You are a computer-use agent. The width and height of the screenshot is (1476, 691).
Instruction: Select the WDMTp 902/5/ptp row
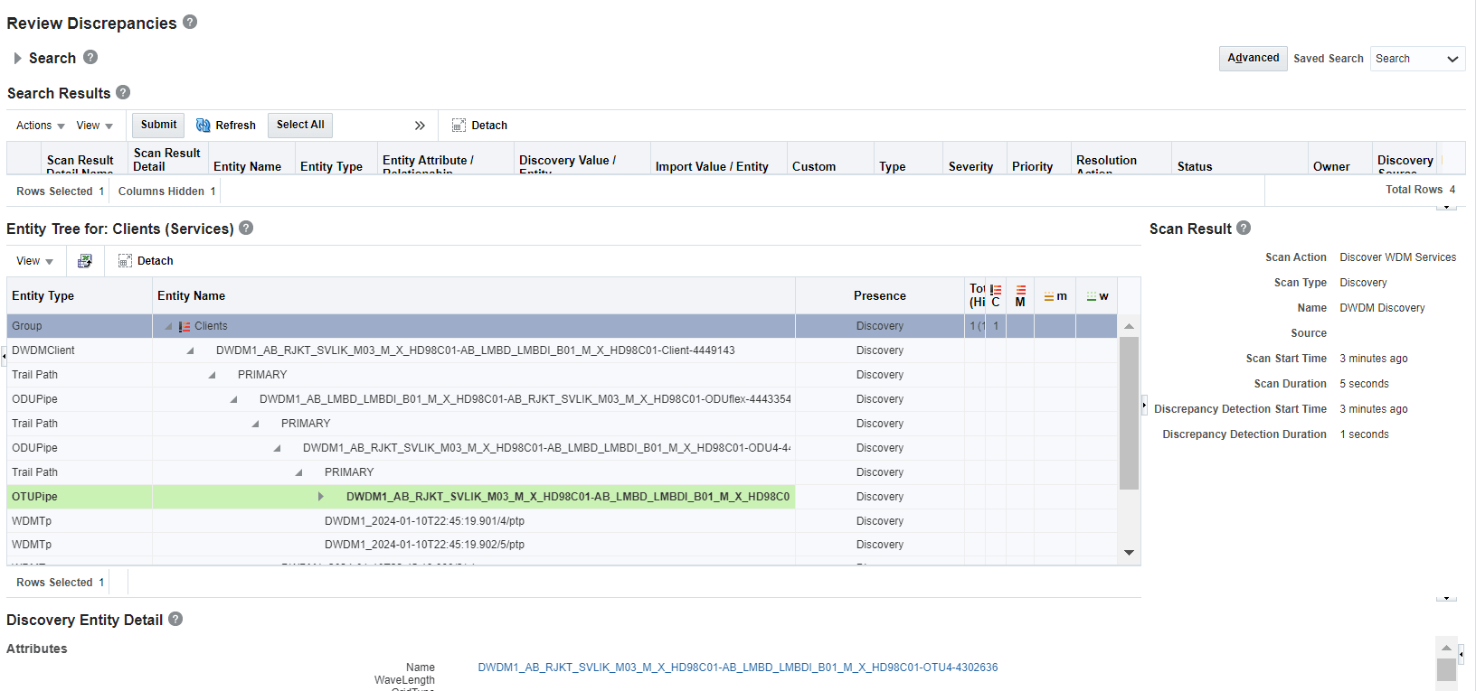point(562,545)
